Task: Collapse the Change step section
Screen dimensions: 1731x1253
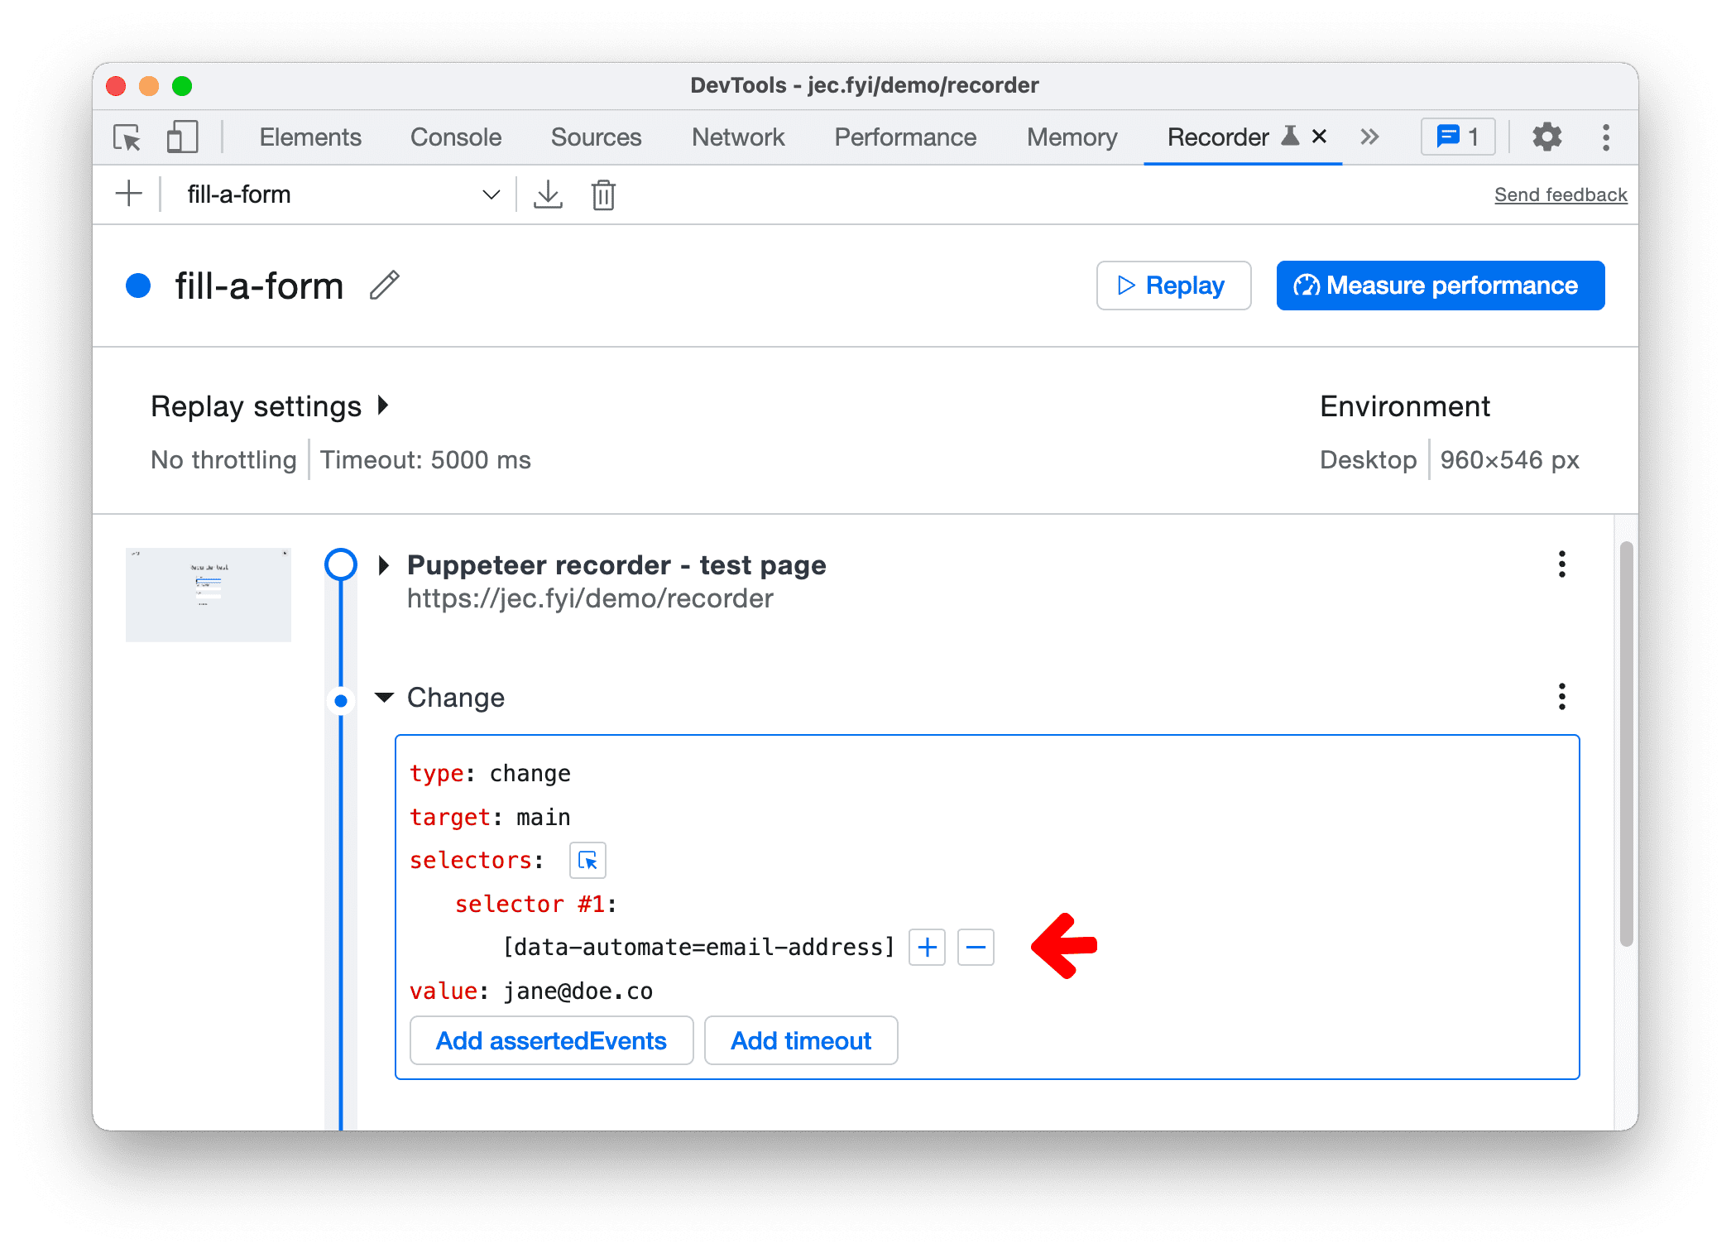Action: (x=381, y=696)
